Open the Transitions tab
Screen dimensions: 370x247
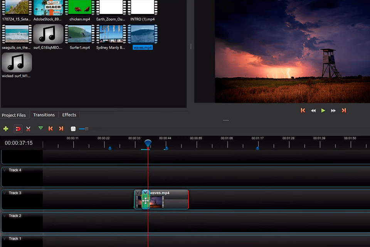point(44,115)
